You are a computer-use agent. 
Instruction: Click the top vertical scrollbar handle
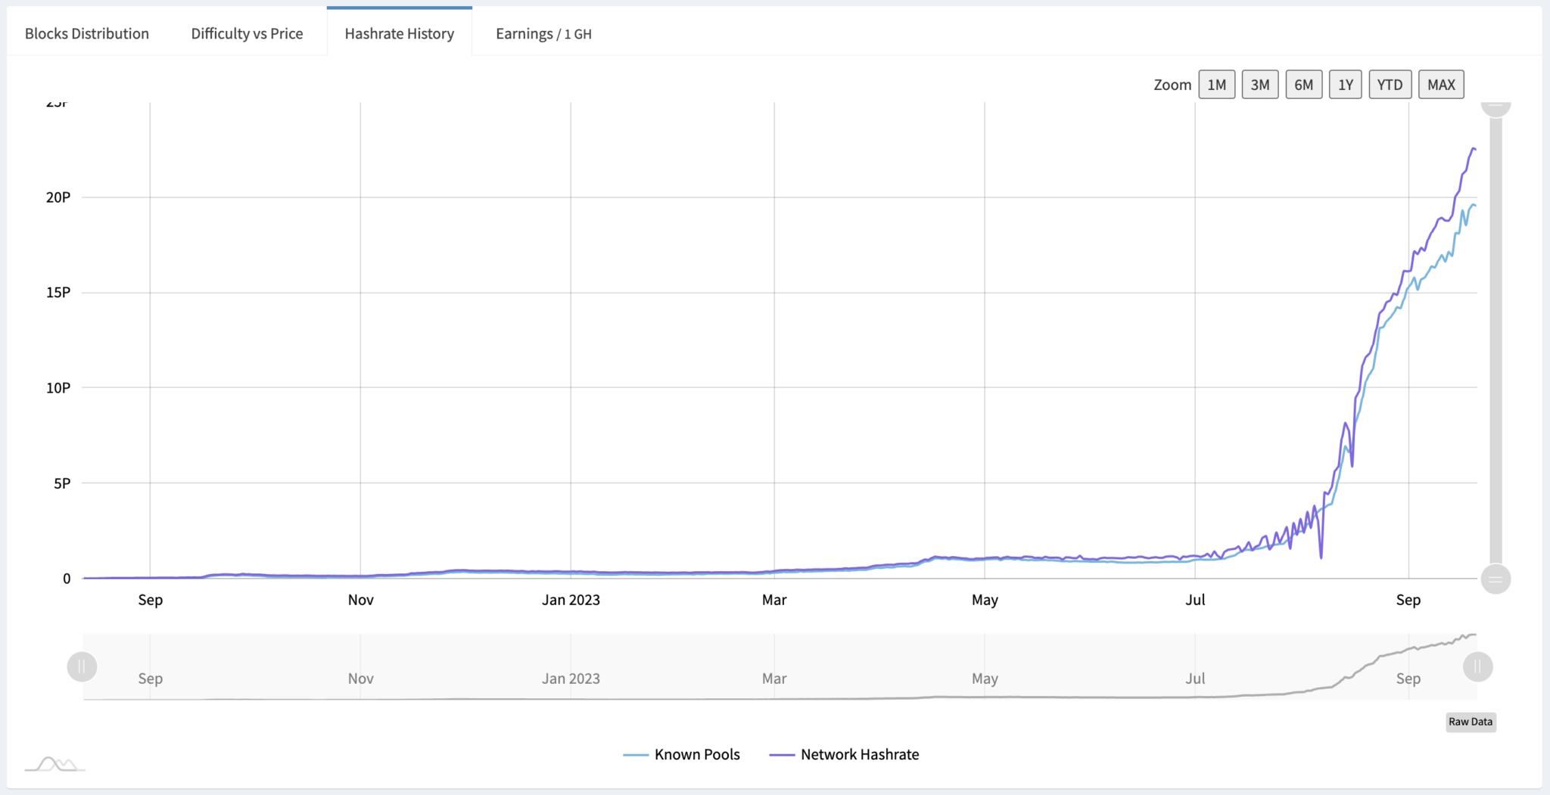(x=1496, y=107)
